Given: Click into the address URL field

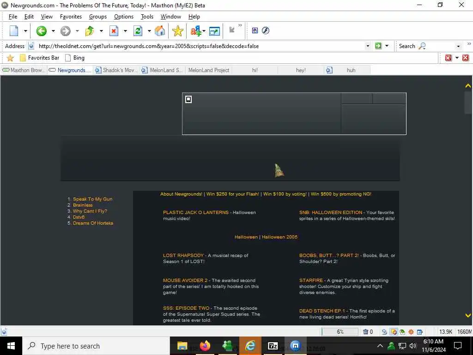Looking at the screenshot, I should pyautogui.click(x=200, y=46).
